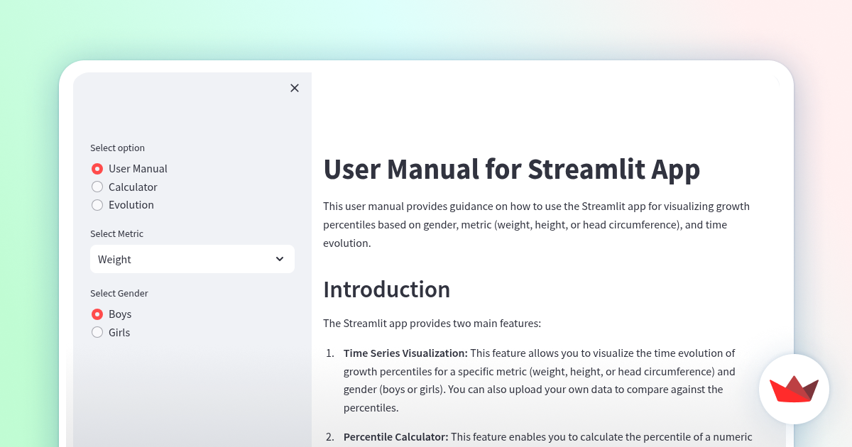Close the sidebar using the X icon
Screen dimensions: 852x447
tap(295, 88)
